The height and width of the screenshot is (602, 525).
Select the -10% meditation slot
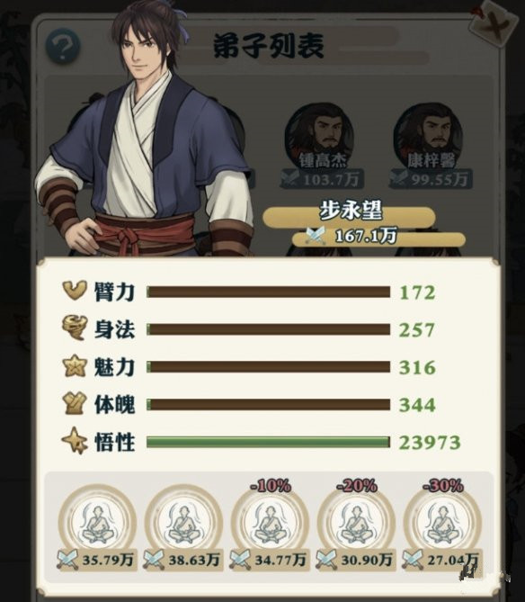click(270, 528)
